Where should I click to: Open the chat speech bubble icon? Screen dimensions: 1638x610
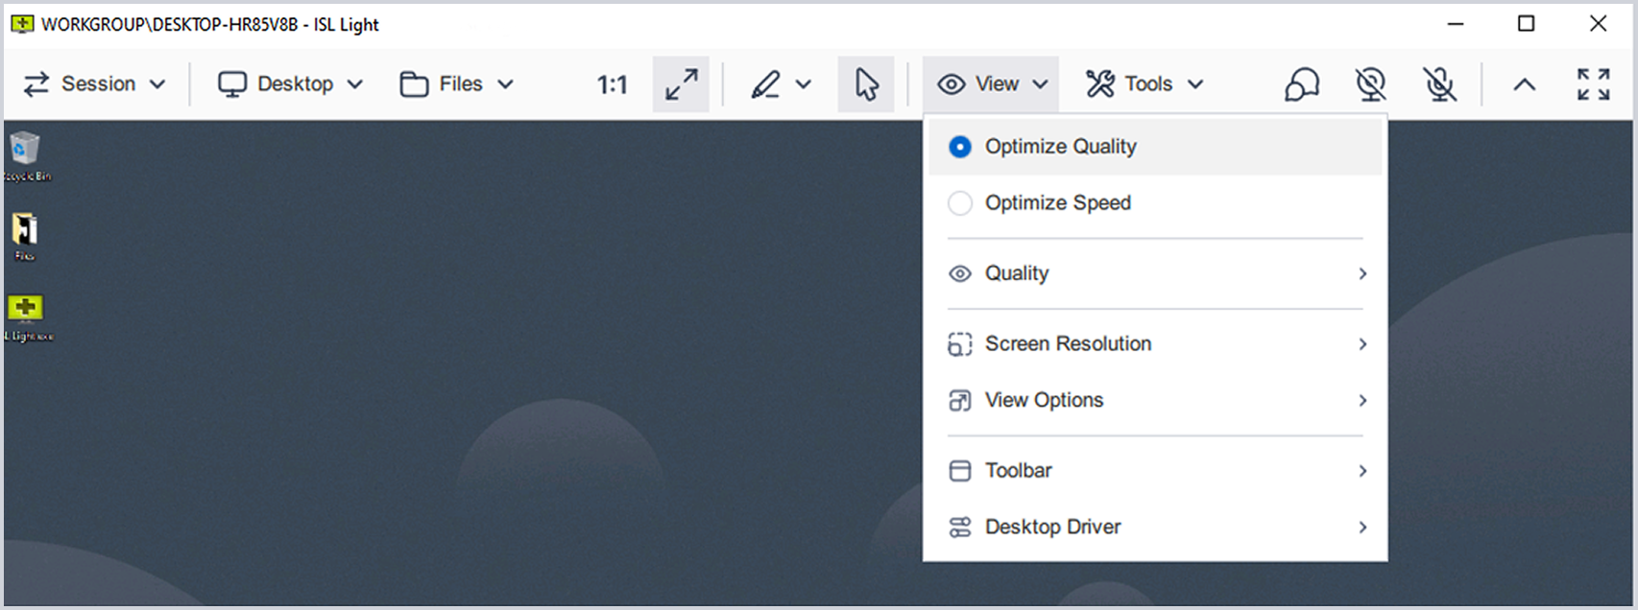(x=1301, y=84)
